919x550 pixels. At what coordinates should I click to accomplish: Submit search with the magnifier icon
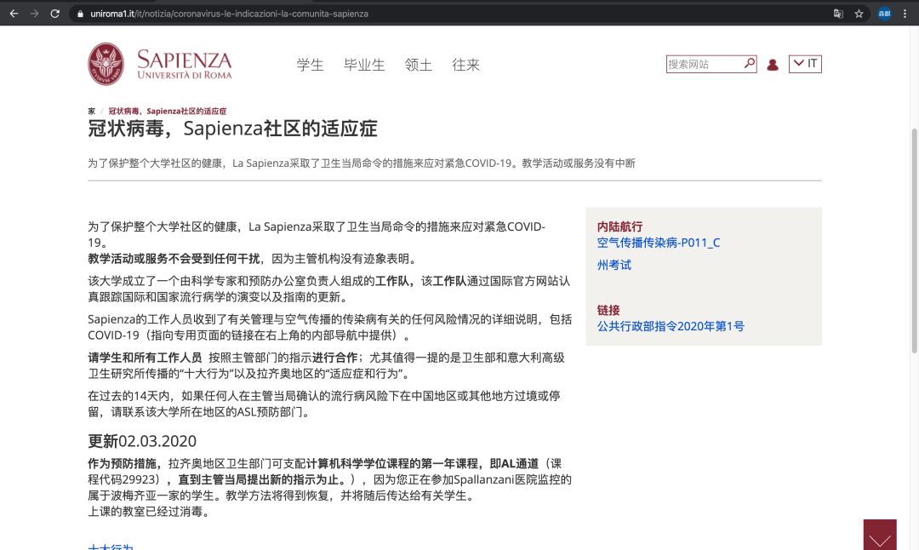749,63
